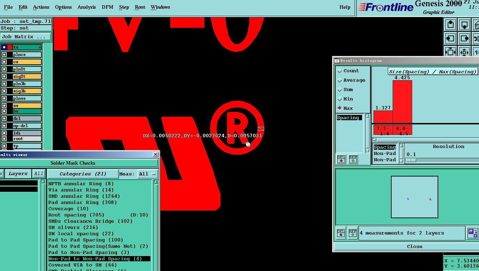Click the Job Matrix button
The image size is (479, 271).
[x=25, y=36]
